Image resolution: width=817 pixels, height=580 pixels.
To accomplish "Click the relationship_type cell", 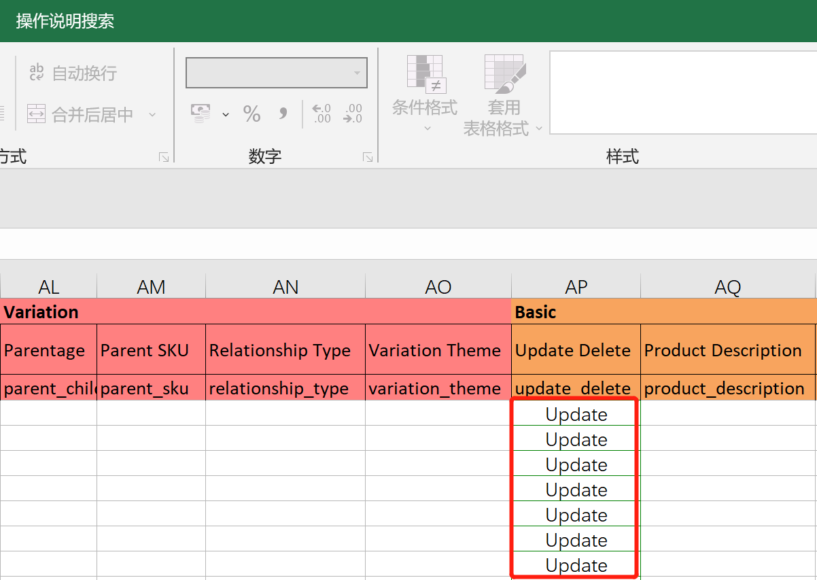I will pyautogui.click(x=285, y=388).
